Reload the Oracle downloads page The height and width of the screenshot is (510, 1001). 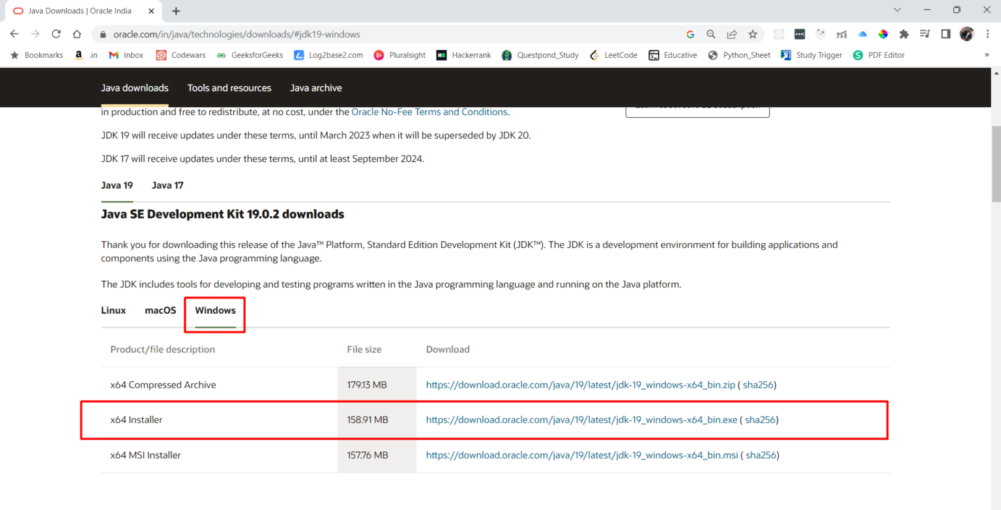[56, 34]
